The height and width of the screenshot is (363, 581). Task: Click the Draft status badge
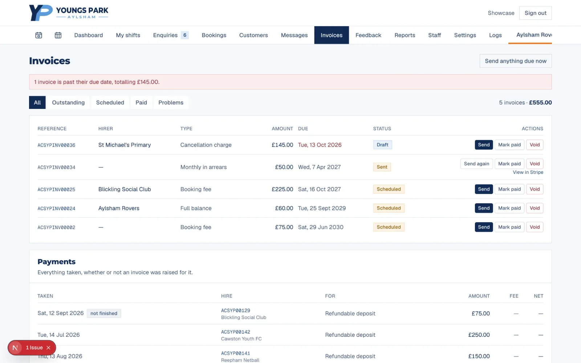click(382, 145)
